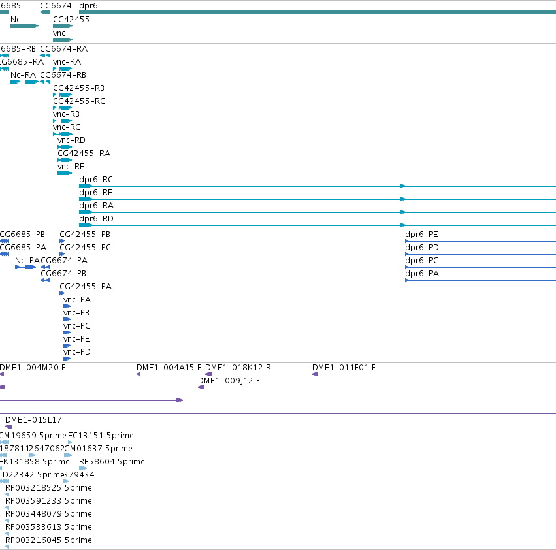Click the DME1-004A15.F feature label
Screen dimensions: 556x550
[x=169, y=367]
